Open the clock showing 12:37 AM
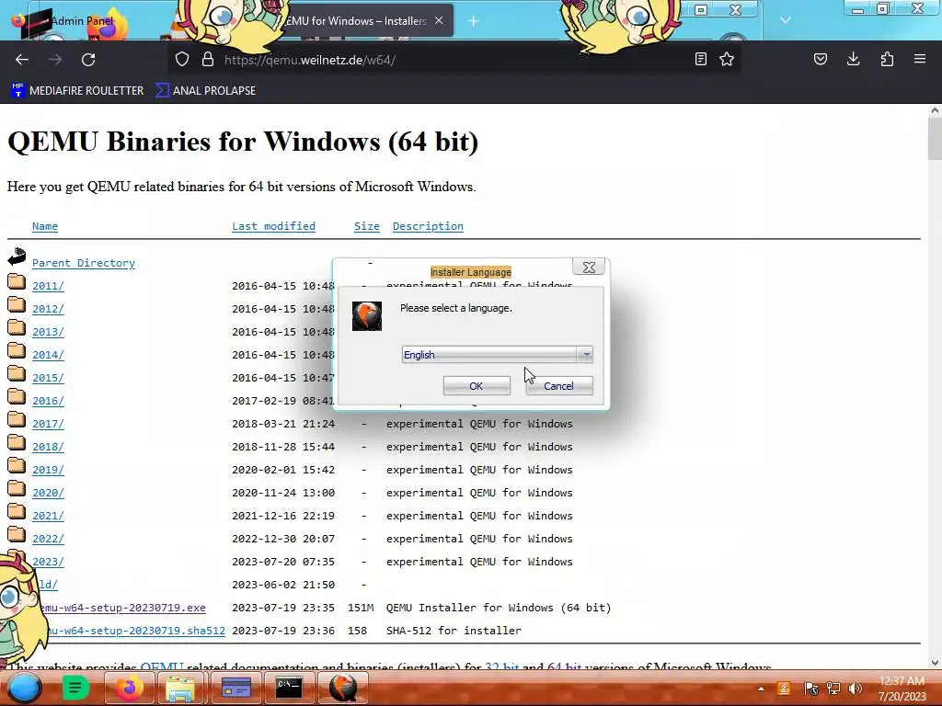 coord(902,689)
